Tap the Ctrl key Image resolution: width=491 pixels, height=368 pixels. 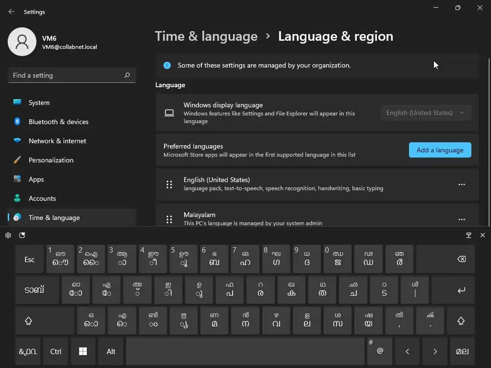56,351
